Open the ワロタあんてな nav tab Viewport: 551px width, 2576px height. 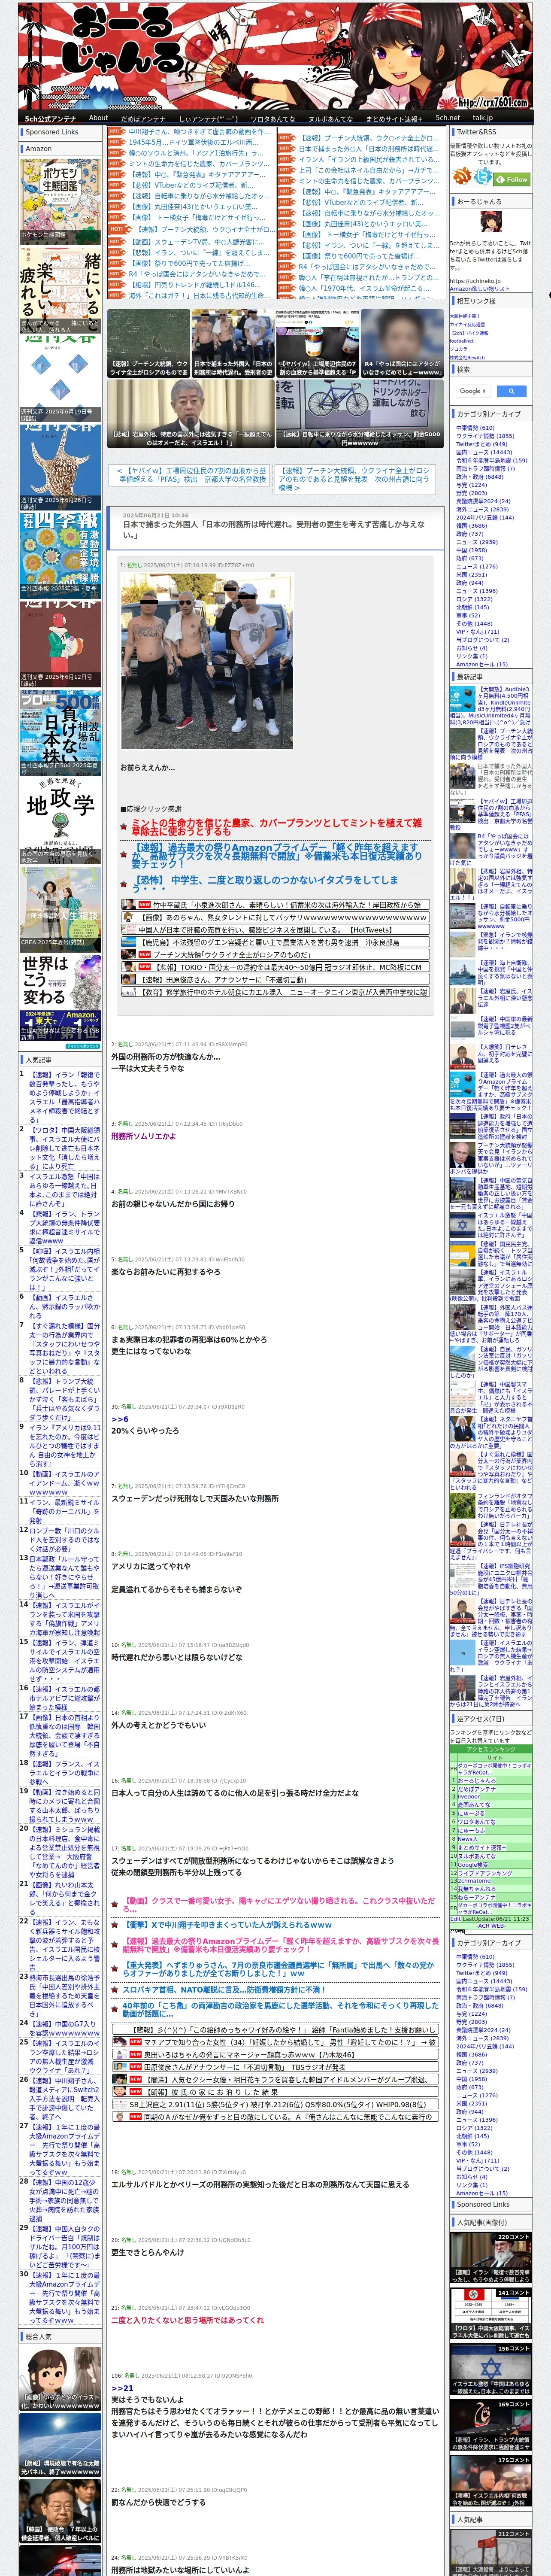272,118
